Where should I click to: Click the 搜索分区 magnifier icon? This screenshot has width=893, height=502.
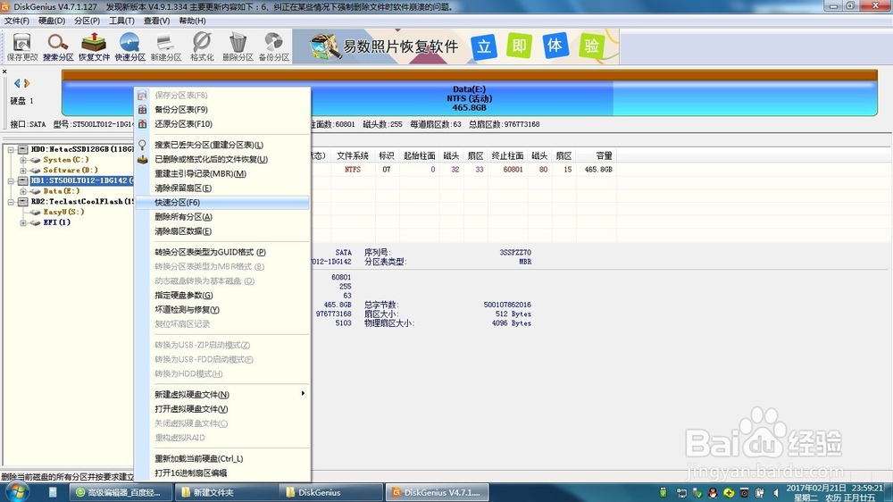(x=58, y=46)
